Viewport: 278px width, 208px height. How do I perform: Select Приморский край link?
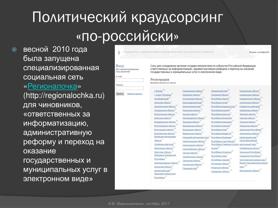(219, 91)
